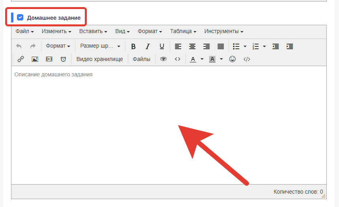Click into the homework description editor area

pos(169,125)
